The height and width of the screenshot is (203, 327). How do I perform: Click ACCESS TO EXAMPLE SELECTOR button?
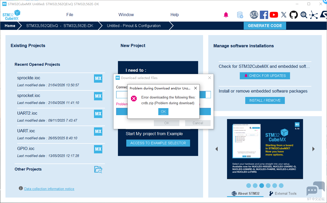click(158, 143)
